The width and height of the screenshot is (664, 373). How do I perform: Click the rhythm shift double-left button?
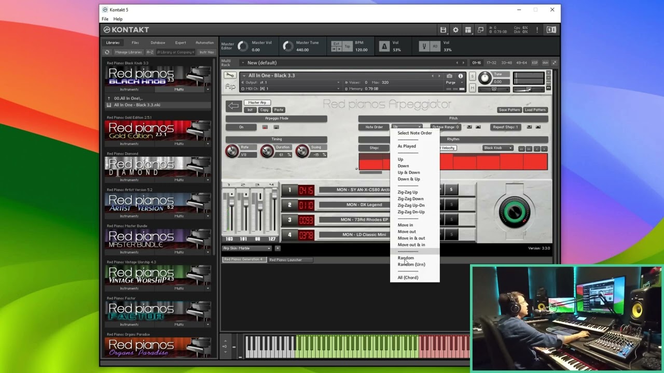click(x=522, y=149)
